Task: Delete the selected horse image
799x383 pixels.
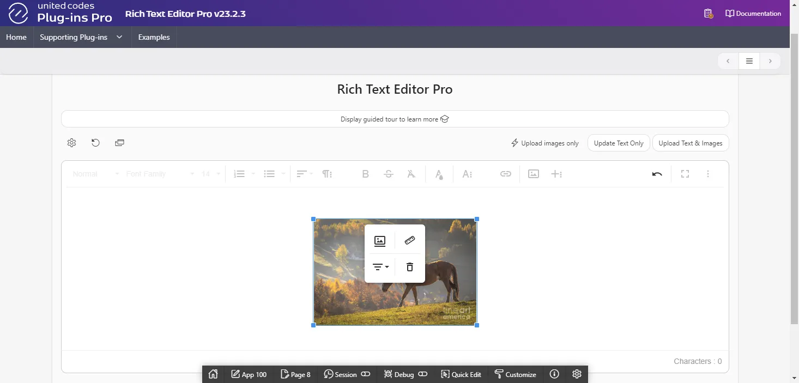Action: tap(410, 267)
